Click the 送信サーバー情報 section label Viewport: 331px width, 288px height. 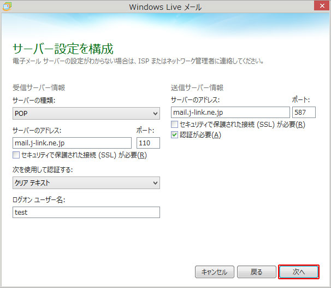[197, 87]
